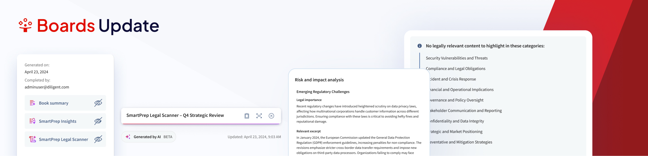Toggle visibility of SmartPrep Legal Scanner
This screenshot has height=156, width=648.
coord(98,139)
